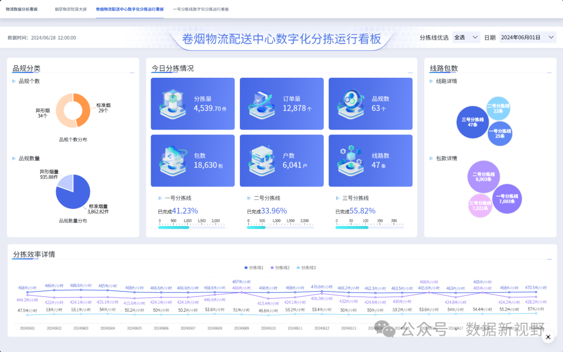
Task: Click the 户数 building icon
Action: pos(260,161)
